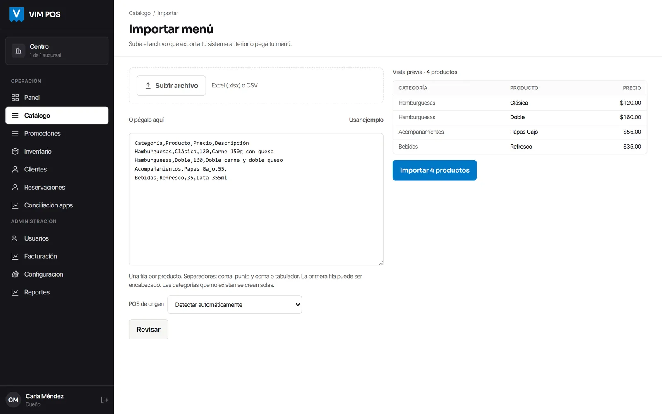Screen dimensions: 662x414
Task: Go to the Panel menu item
Action: point(57,98)
